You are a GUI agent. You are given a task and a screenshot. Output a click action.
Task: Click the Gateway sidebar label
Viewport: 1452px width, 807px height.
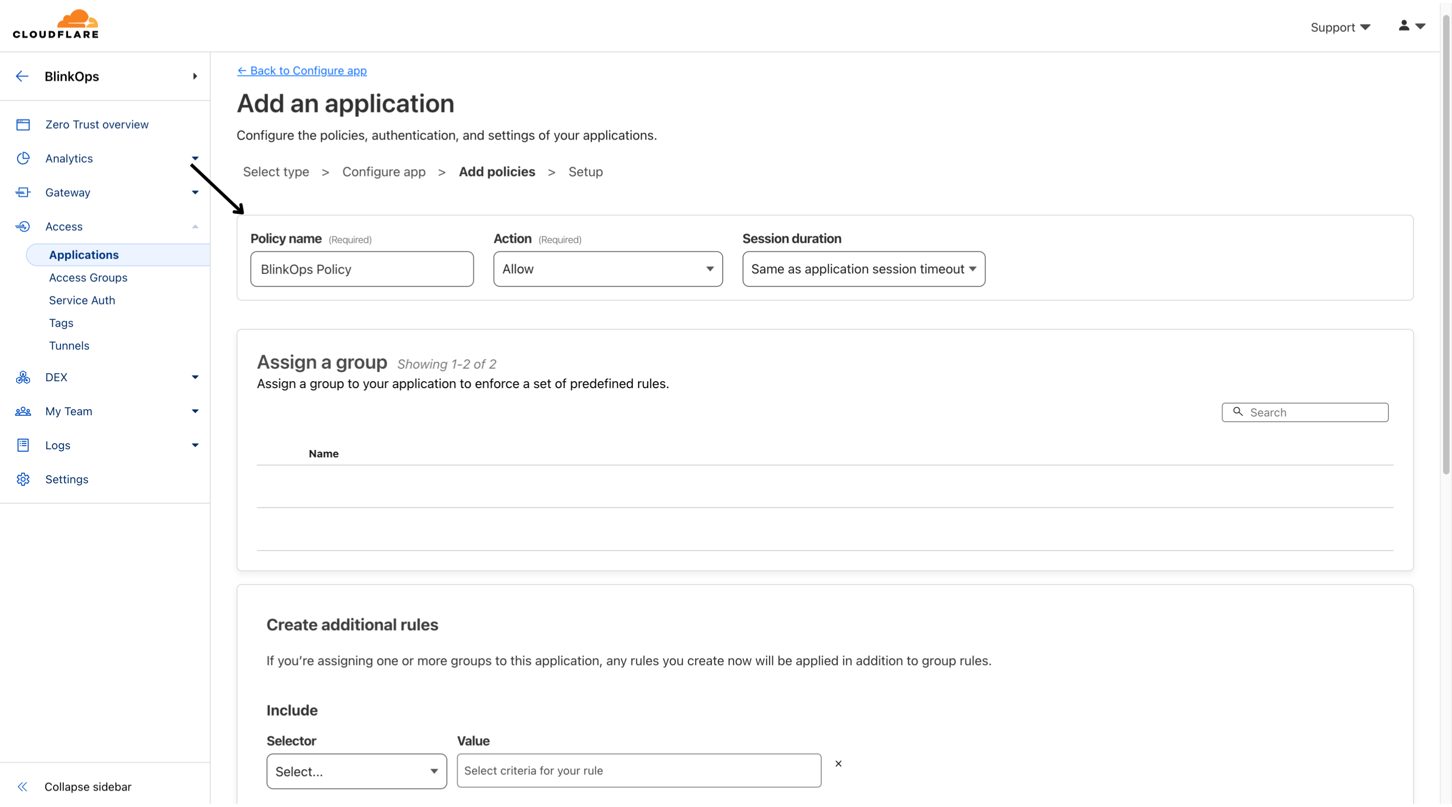pos(68,192)
